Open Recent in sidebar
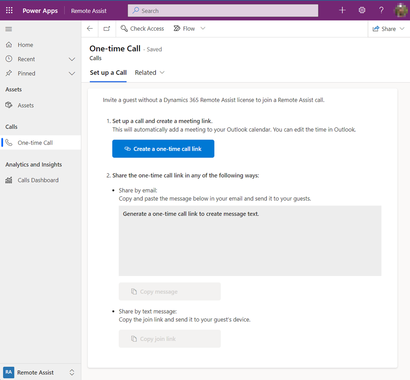The height and width of the screenshot is (380, 410). coord(40,59)
